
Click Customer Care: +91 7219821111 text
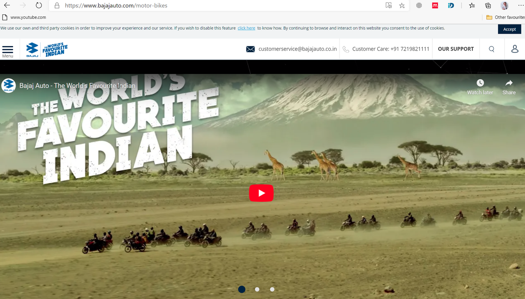391,49
